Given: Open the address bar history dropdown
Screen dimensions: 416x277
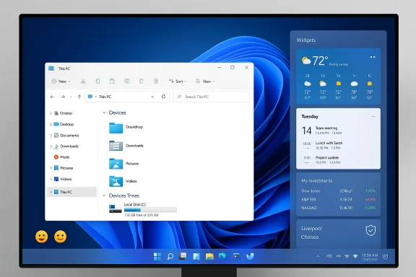Looking at the screenshot, I should 152,97.
